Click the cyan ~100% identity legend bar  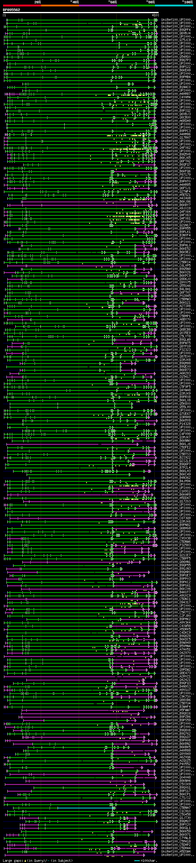(x=174, y=6)
